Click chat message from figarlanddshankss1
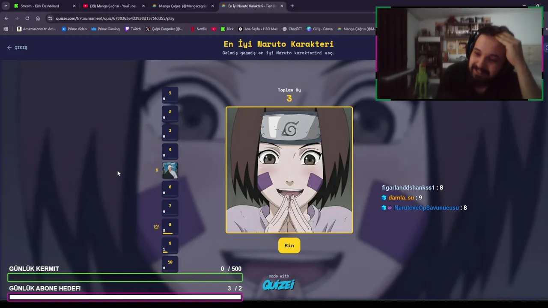 point(412,187)
